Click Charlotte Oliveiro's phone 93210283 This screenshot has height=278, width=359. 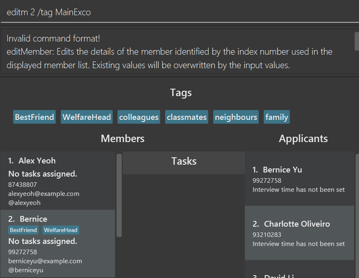coord(267,235)
